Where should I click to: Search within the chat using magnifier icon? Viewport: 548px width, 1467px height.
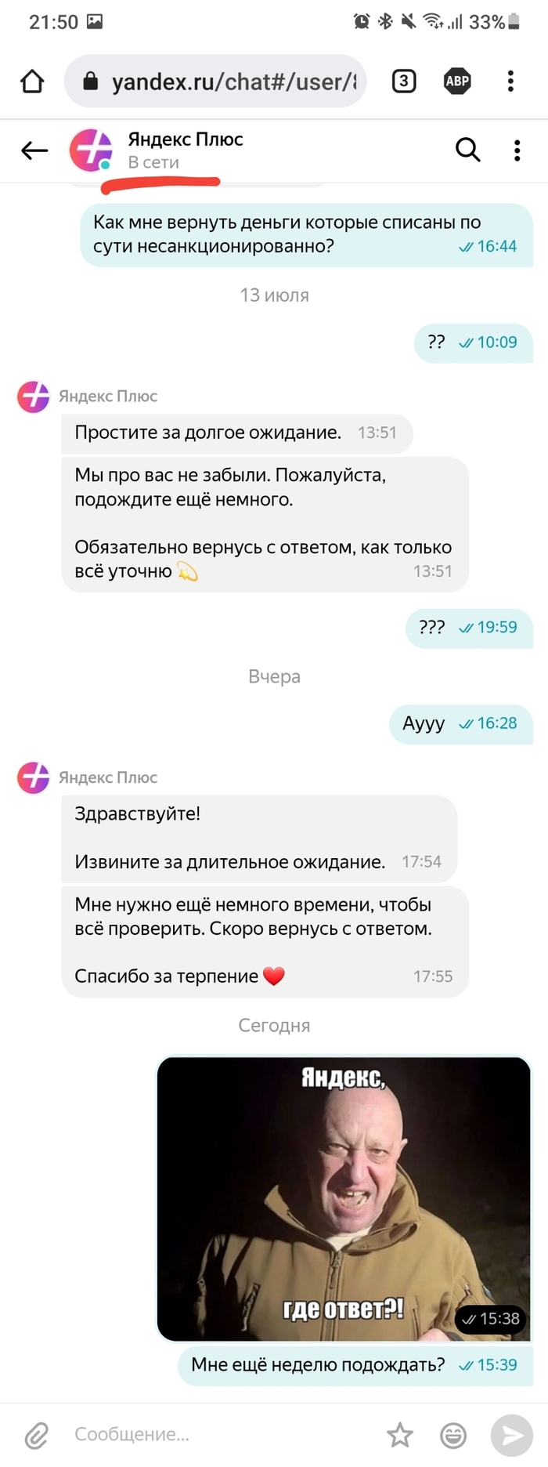pos(467,149)
